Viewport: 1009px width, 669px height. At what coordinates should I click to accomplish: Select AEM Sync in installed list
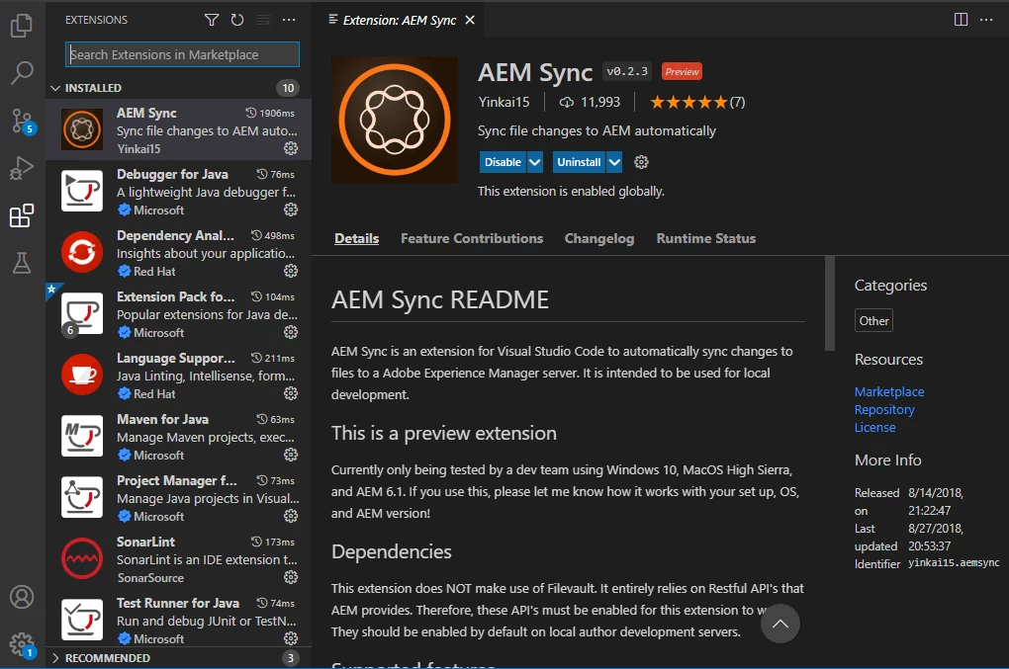click(178, 129)
